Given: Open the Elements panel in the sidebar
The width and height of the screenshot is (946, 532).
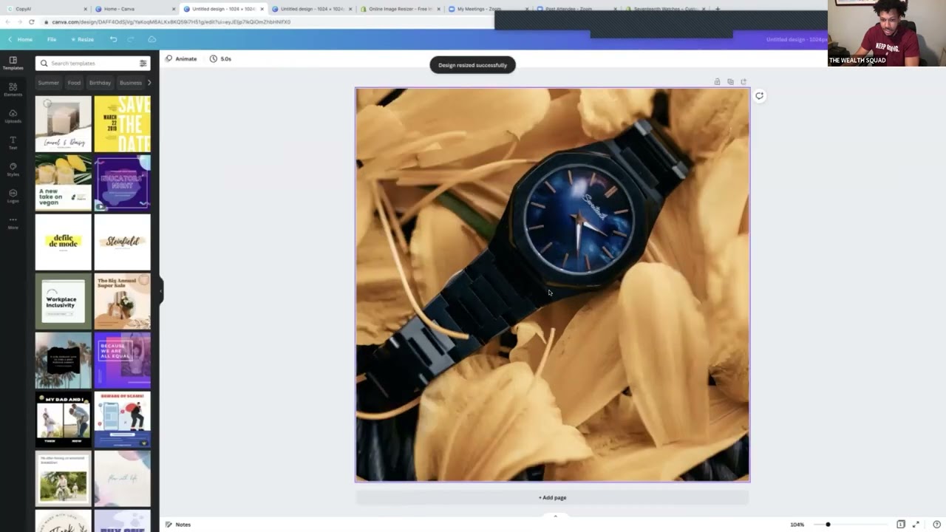Looking at the screenshot, I should click(13, 89).
